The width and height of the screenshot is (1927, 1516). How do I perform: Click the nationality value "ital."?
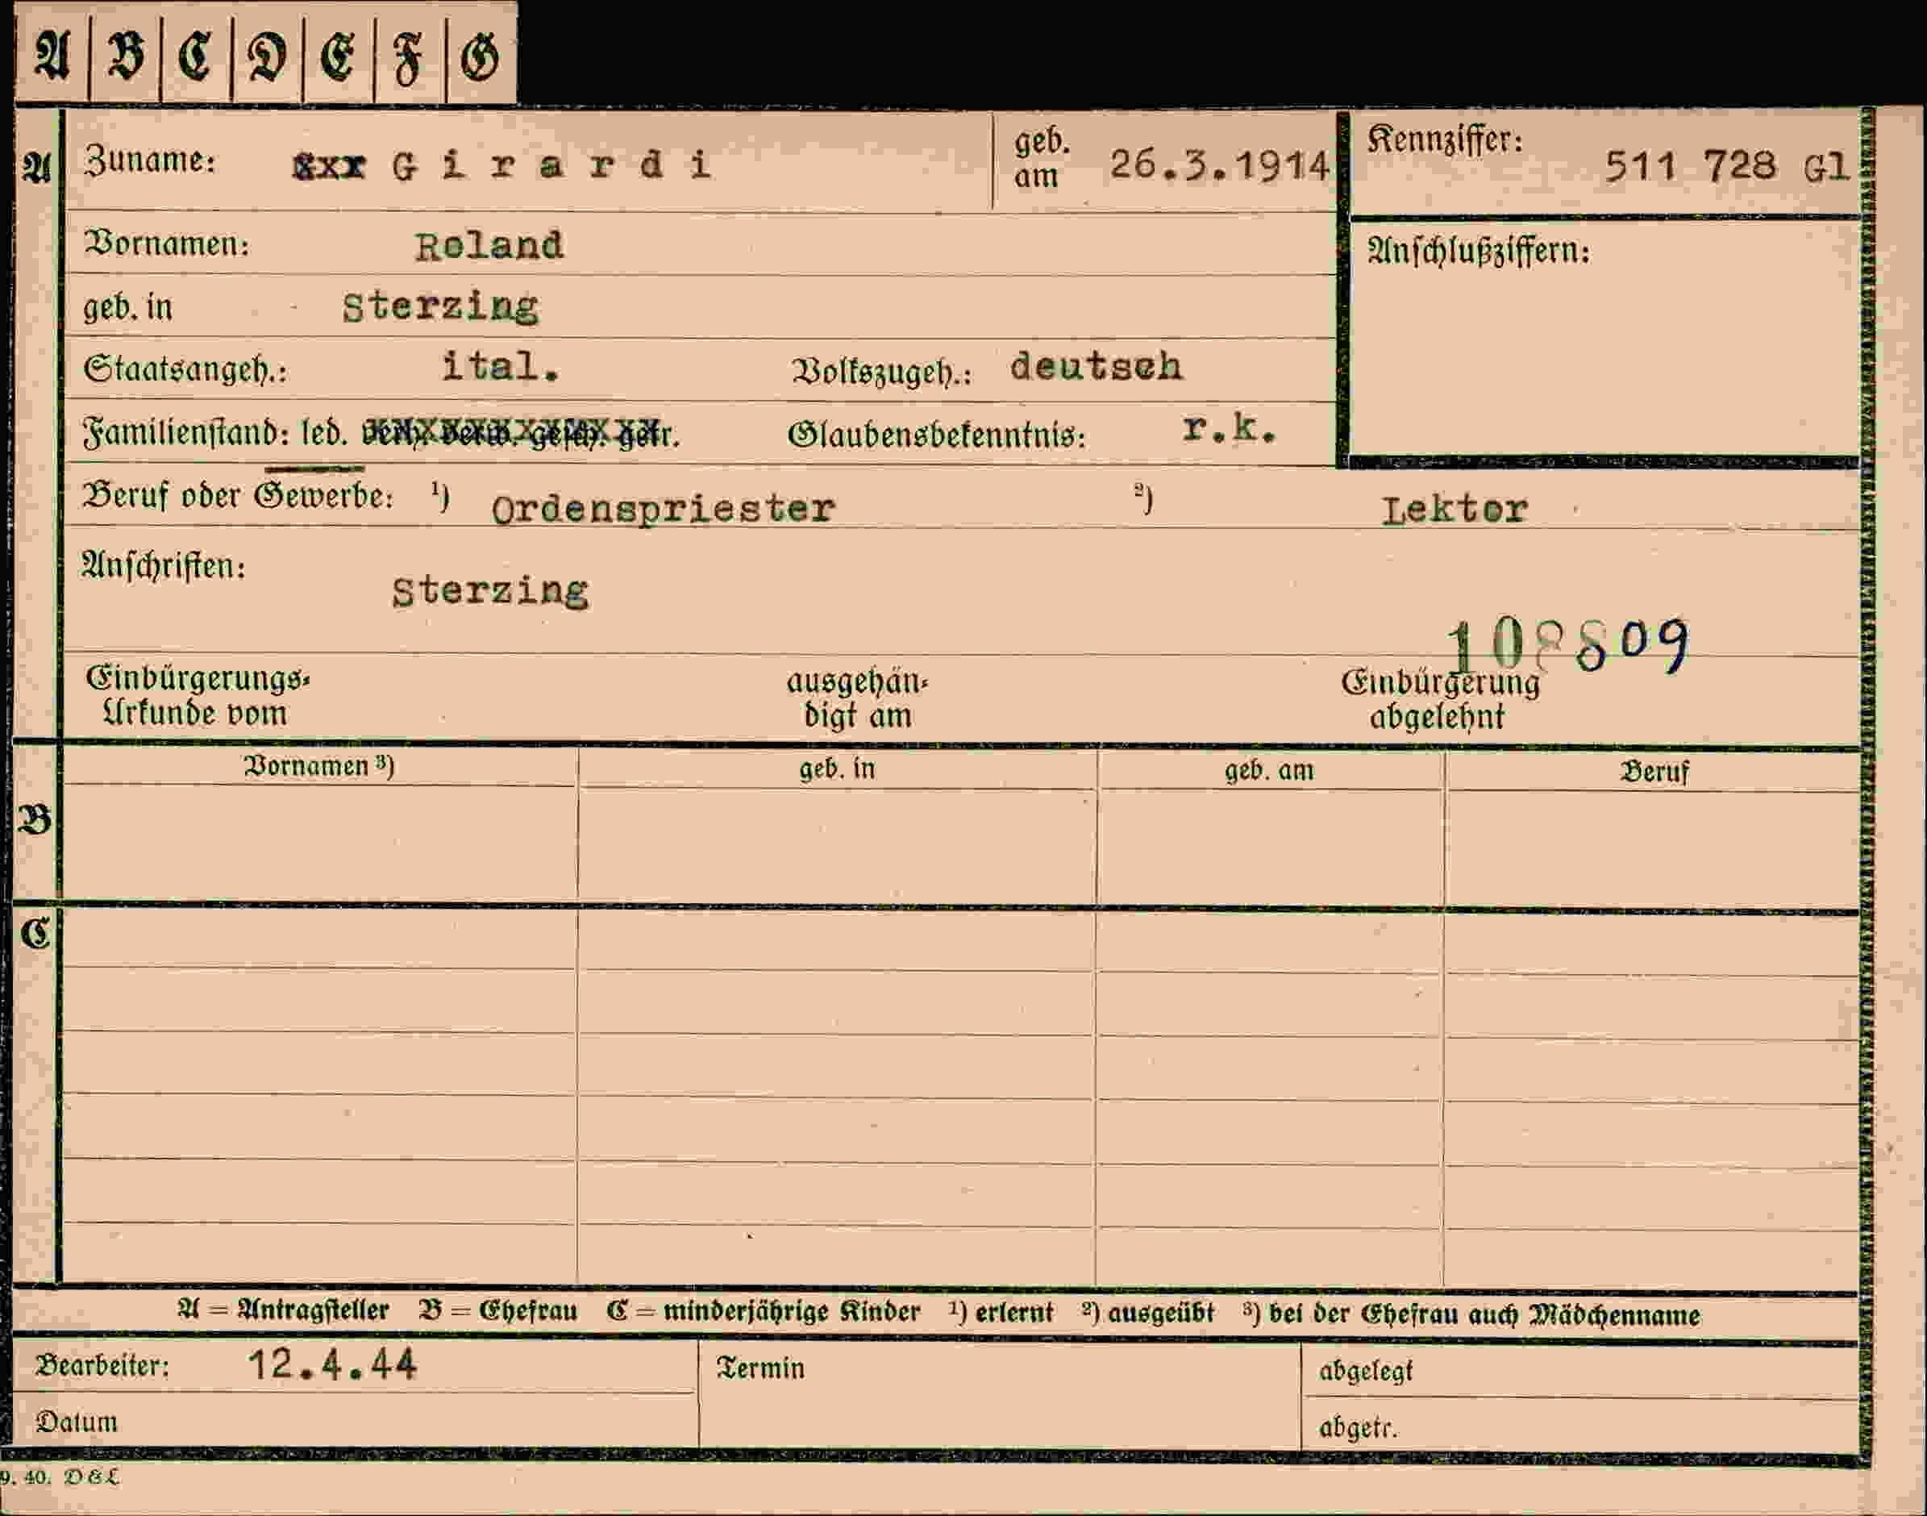pyautogui.click(x=501, y=365)
